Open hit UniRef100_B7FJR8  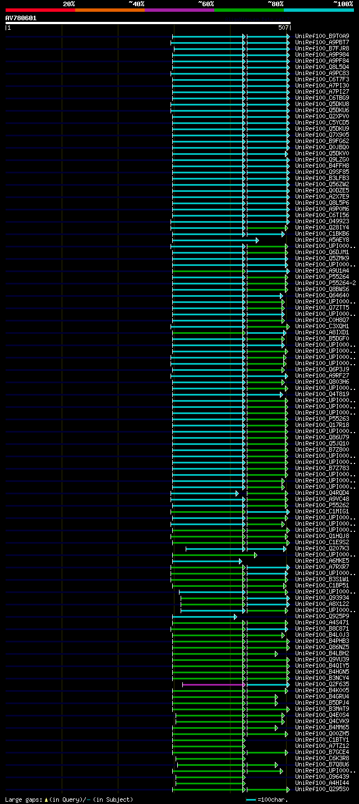coord(322,49)
